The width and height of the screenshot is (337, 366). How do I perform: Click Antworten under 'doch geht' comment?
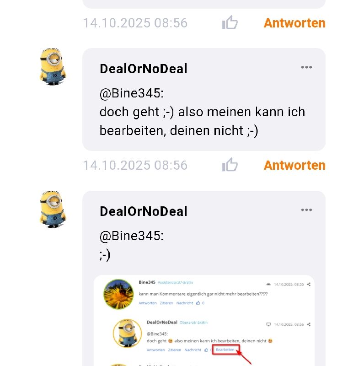[294, 165]
